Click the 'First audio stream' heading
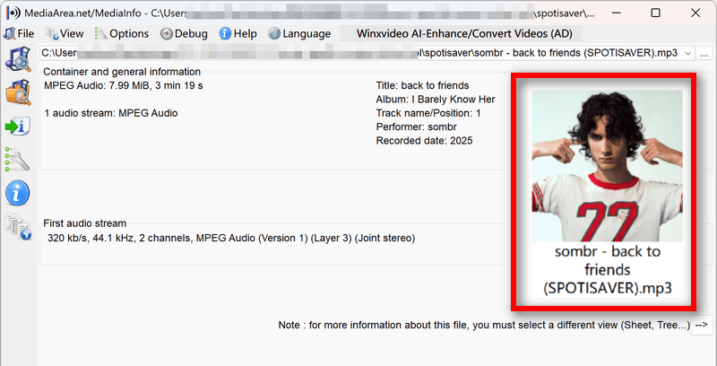The height and width of the screenshot is (366, 717). click(84, 223)
